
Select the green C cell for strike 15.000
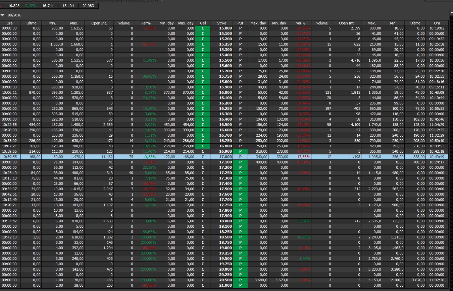203,28
